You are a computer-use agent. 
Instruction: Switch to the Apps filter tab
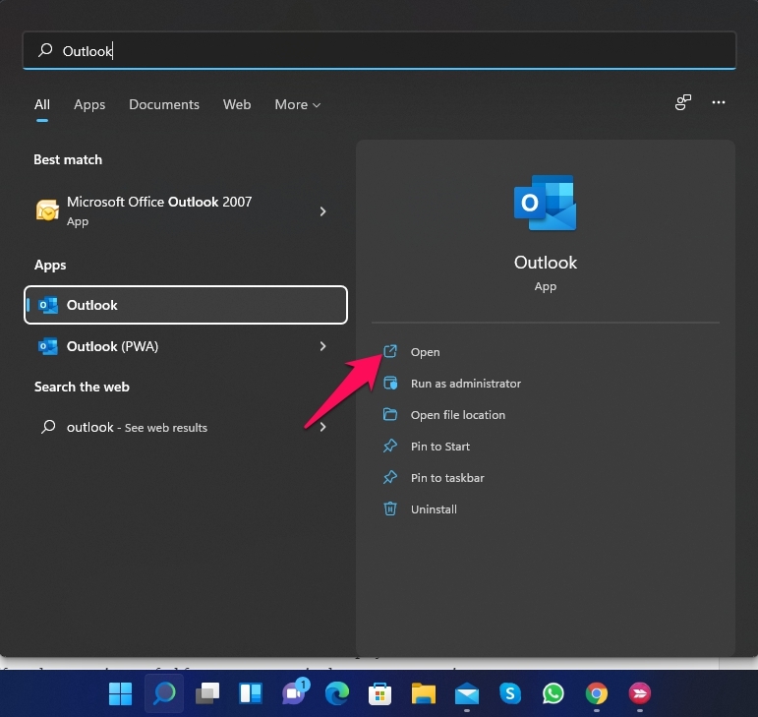tap(89, 104)
